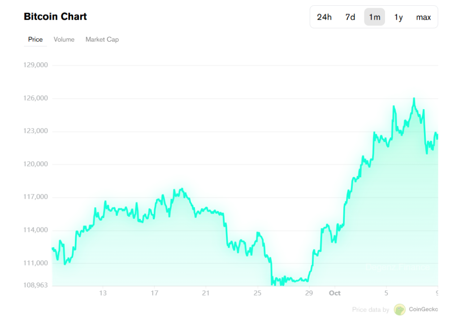Choose the highlighted 1m range option

click(x=374, y=17)
